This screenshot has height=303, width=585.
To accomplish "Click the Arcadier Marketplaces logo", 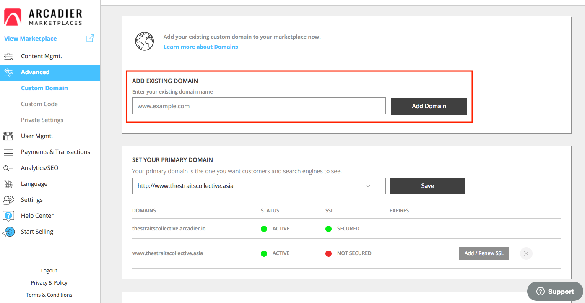I will pos(43,17).
